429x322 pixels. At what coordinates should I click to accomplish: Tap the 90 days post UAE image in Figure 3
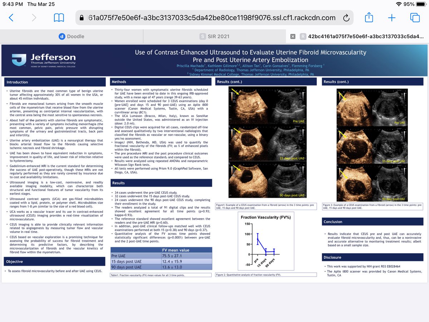373,184
